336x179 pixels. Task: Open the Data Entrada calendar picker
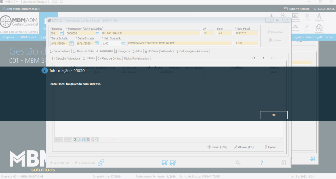[97, 43]
